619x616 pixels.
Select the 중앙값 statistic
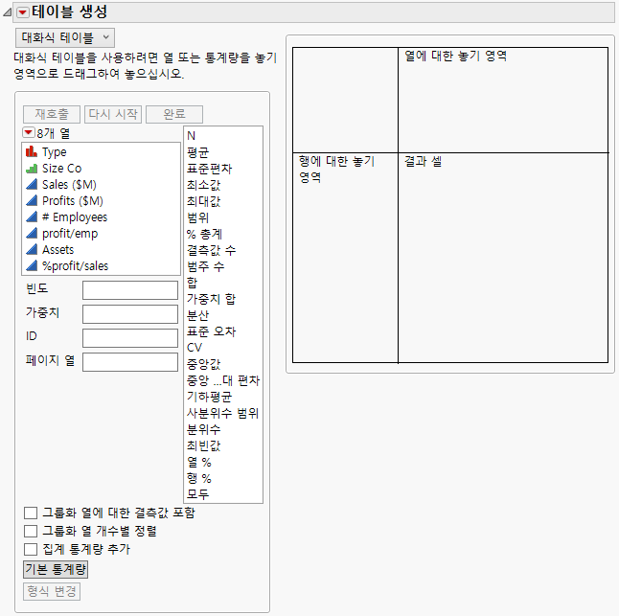pyautogui.click(x=203, y=364)
